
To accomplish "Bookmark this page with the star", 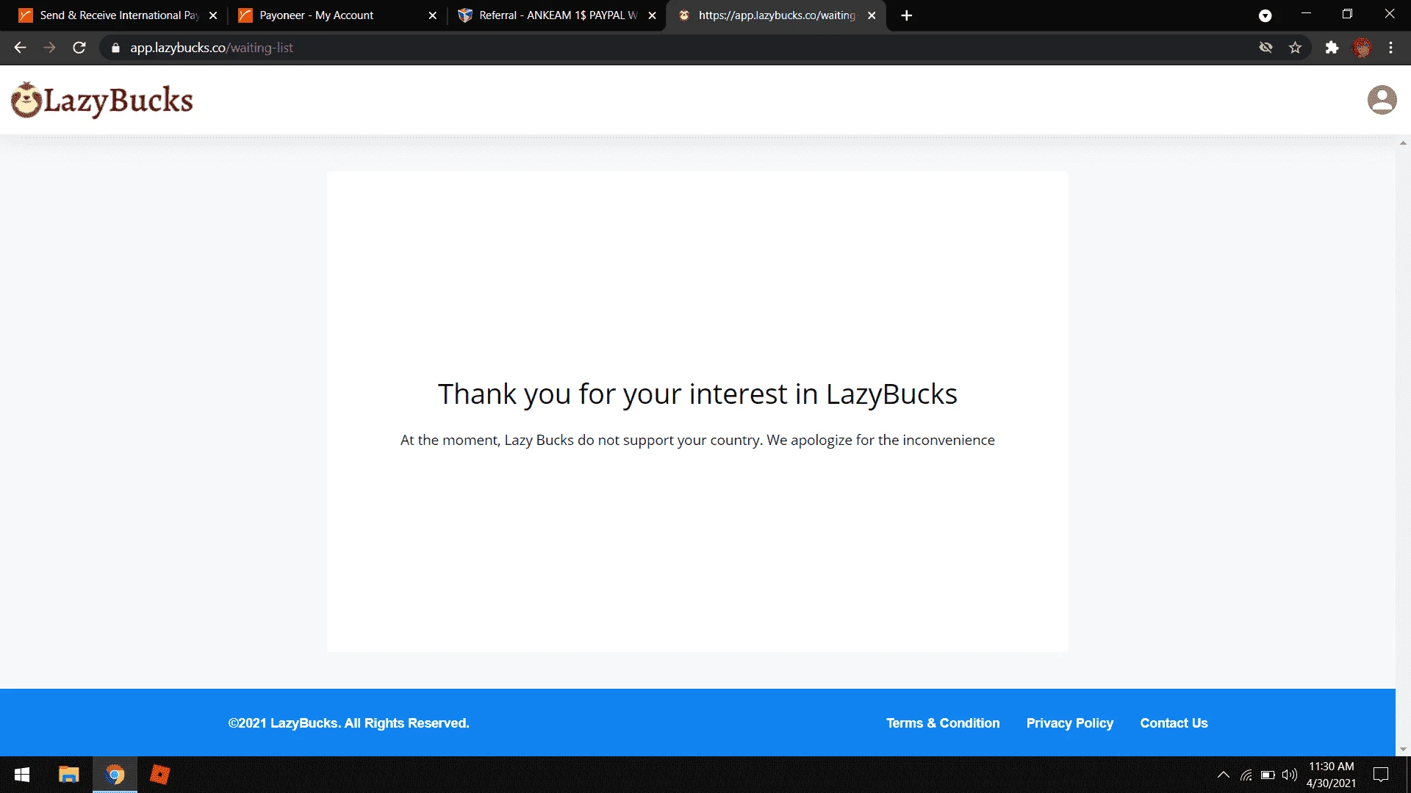I will tap(1295, 48).
